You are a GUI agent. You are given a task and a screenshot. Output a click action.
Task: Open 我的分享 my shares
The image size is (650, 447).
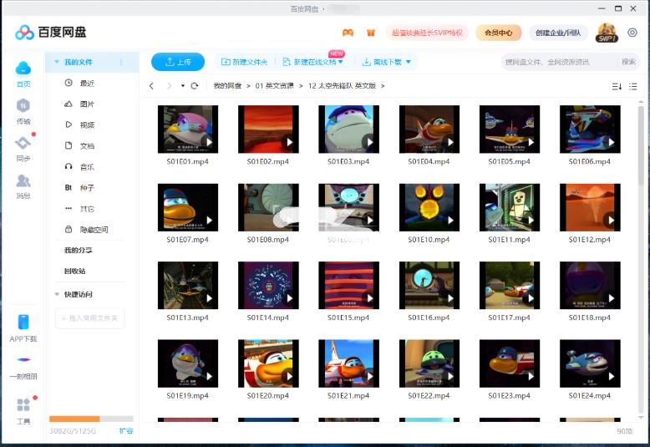tap(78, 250)
